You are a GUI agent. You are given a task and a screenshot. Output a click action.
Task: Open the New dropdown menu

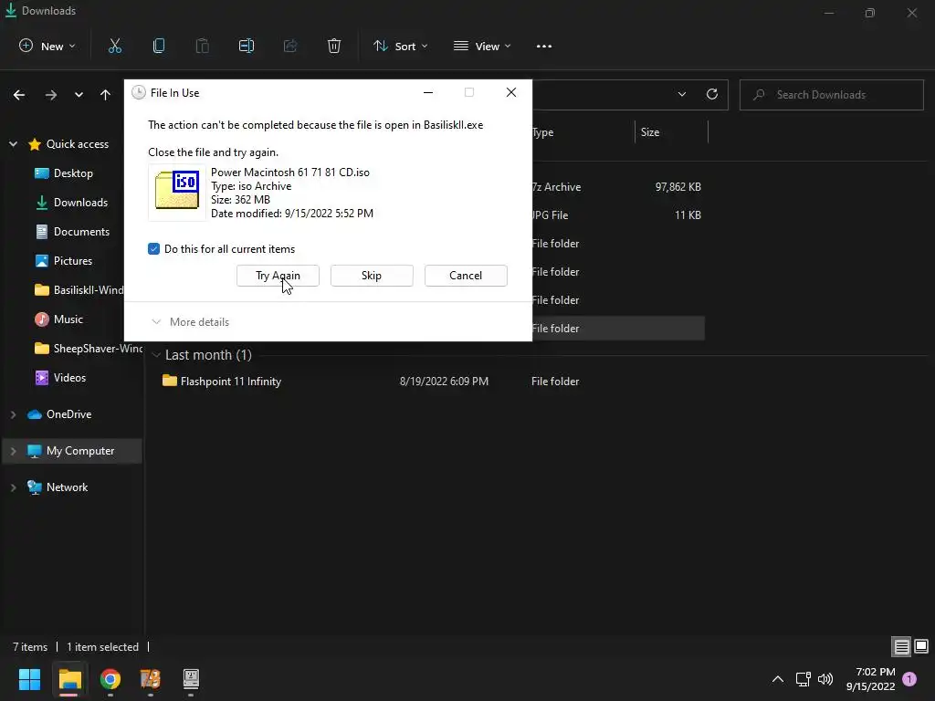click(47, 46)
